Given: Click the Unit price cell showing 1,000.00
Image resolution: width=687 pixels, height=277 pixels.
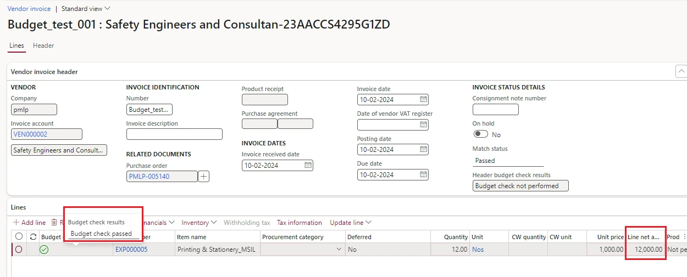Looking at the screenshot, I should coord(606,250).
